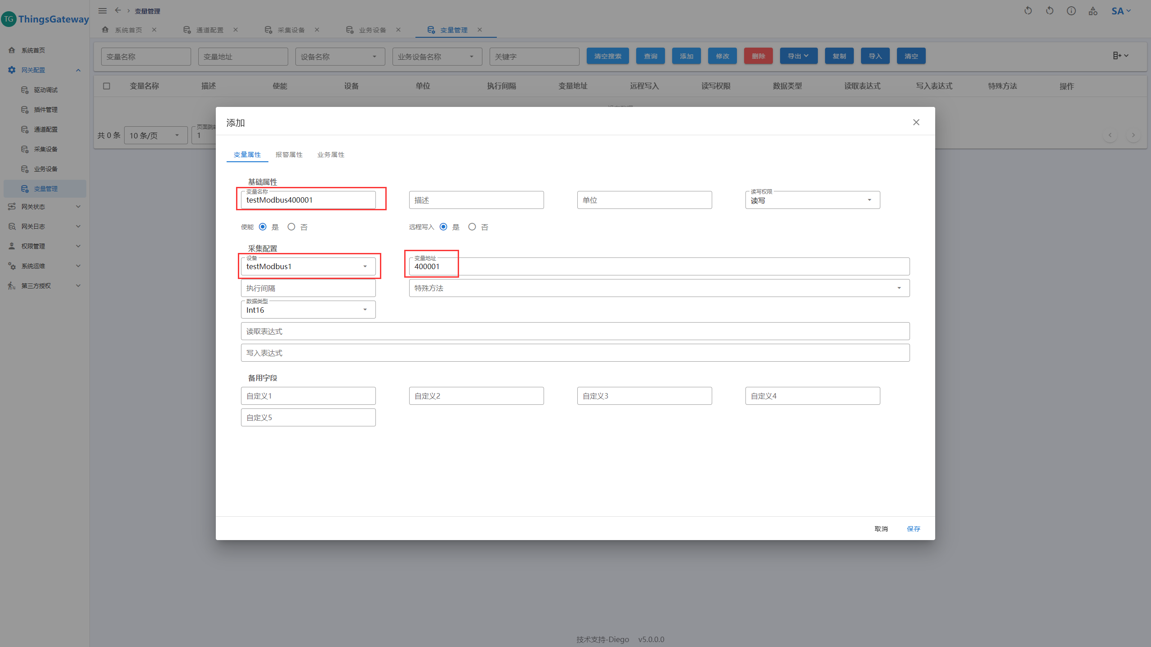Select 否 for 远程写入 option
1151x647 pixels.
pos(472,227)
